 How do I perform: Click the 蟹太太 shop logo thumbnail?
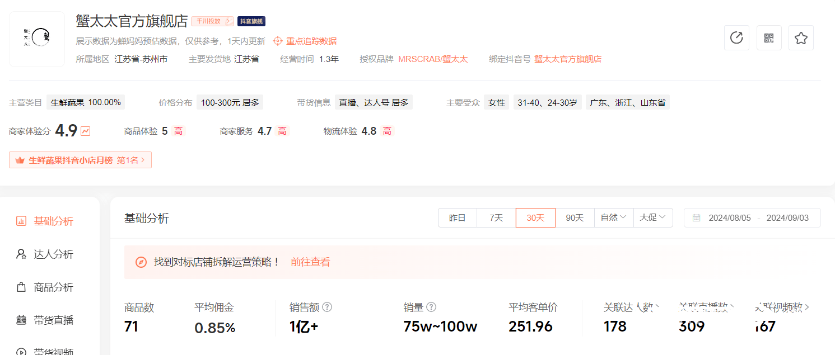tap(37, 39)
